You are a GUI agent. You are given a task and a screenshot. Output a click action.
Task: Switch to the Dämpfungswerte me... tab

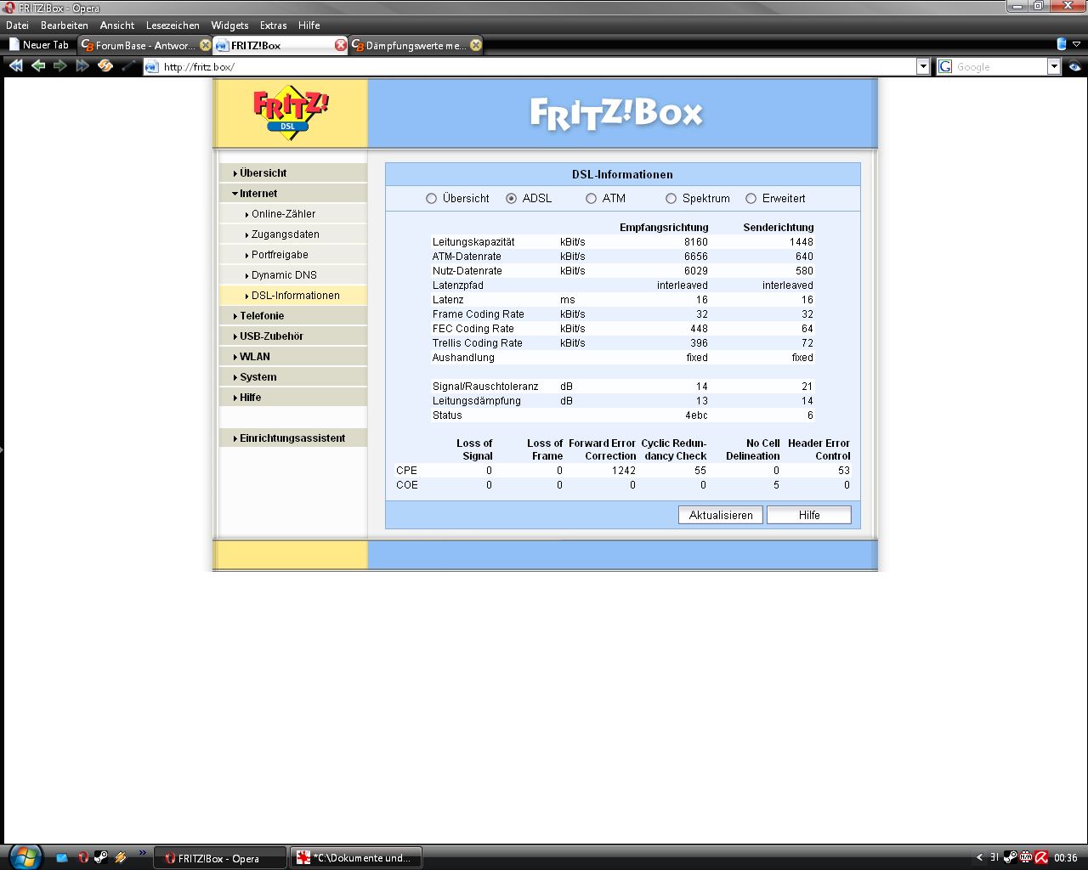(416, 45)
